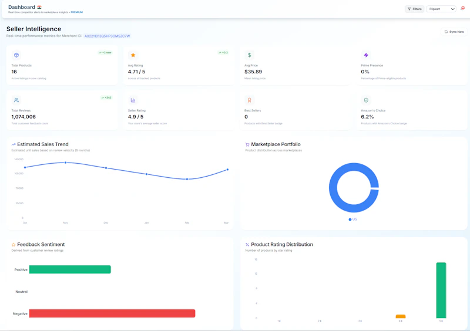Click the Product Rating Distribution percent icon
The height and width of the screenshot is (331, 470).
247,245
